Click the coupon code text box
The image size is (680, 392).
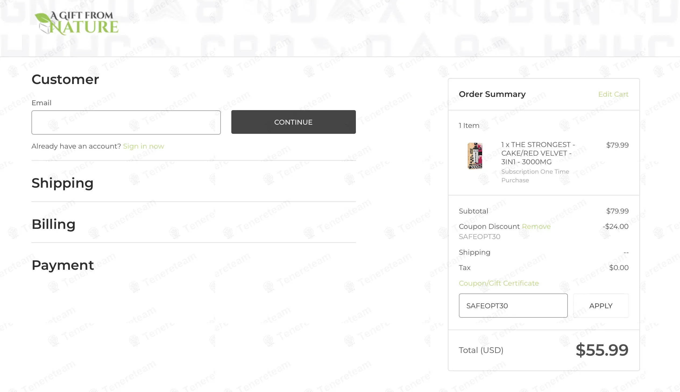[513, 306]
